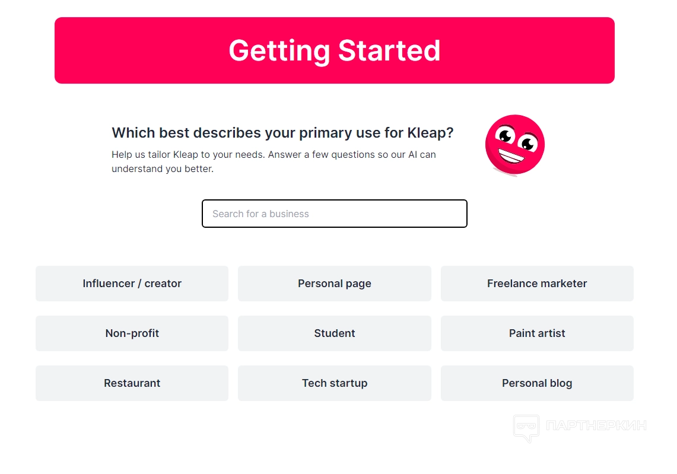Click the Партнеркин robot watermark logo
The height and width of the screenshot is (474, 677).
526,427
